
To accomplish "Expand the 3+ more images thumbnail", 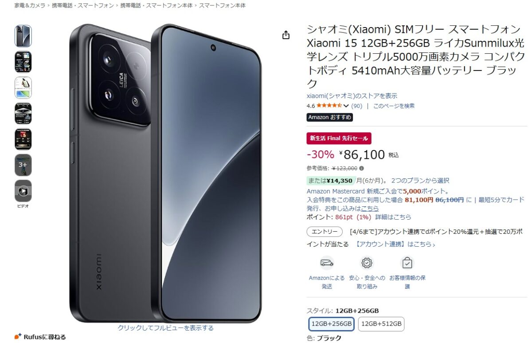I will pyautogui.click(x=23, y=165).
